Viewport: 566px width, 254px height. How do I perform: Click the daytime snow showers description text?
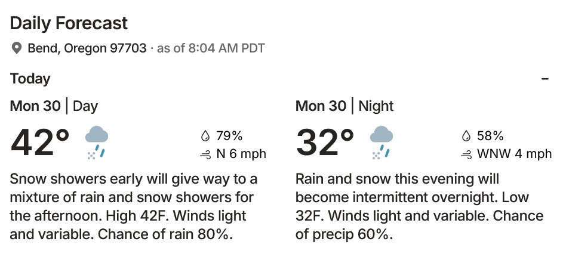tap(134, 206)
